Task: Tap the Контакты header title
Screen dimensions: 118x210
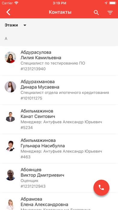Action: click(x=60, y=12)
